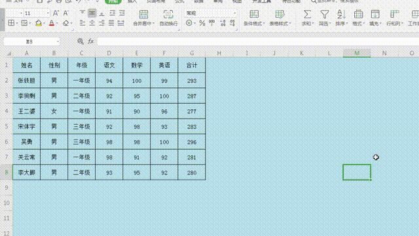
Task: Expand the 筛选 dropdown arrow
Action: pyautogui.click(x=330, y=24)
